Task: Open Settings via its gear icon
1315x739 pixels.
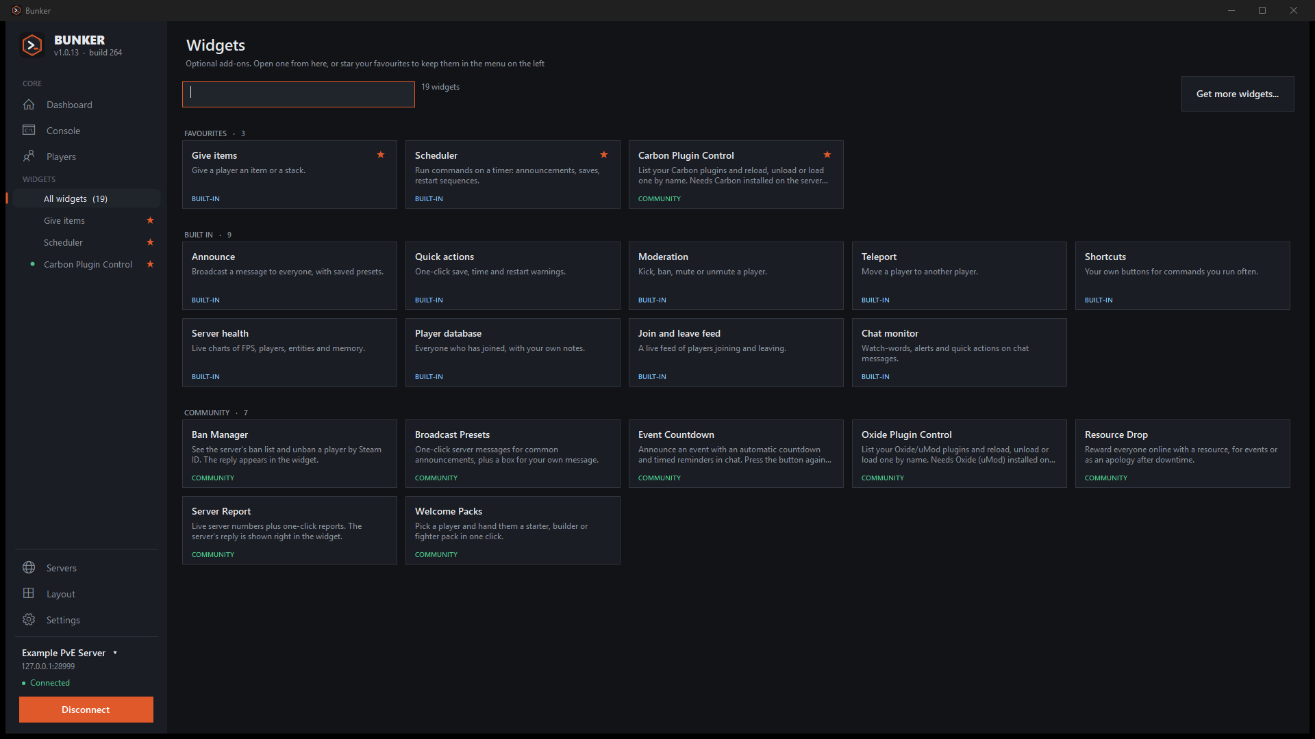Action: [29, 619]
